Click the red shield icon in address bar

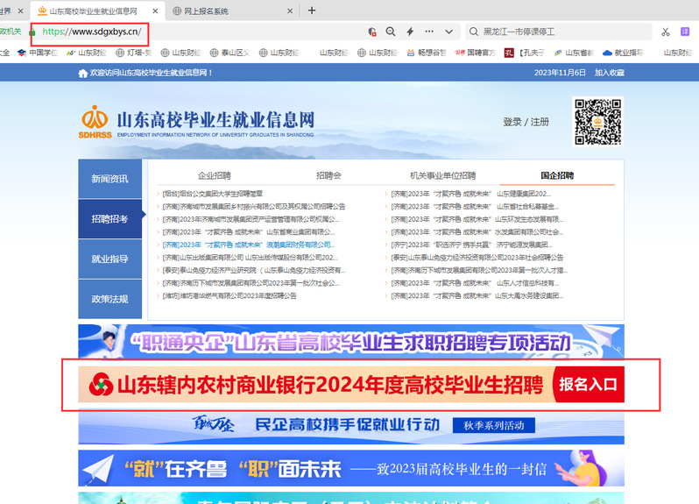pyautogui.click(x=372, y=32)
